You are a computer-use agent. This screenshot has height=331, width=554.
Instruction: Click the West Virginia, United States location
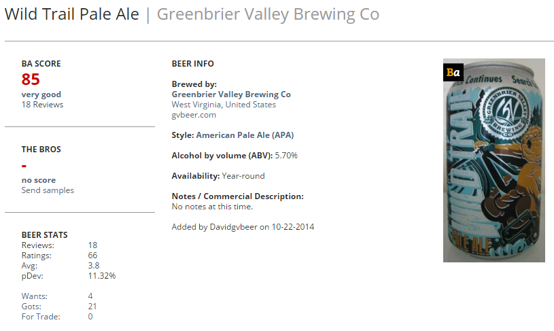pos(224,105)
